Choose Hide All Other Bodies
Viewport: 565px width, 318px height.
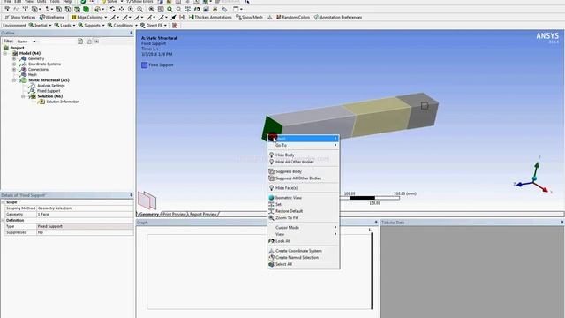(x=304, y=162)
